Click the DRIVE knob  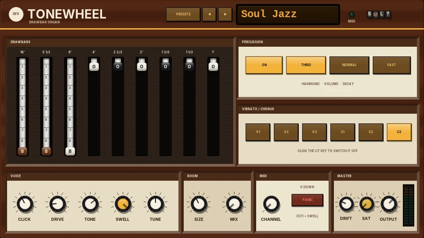pyautogui.click(x=57, y=204)
